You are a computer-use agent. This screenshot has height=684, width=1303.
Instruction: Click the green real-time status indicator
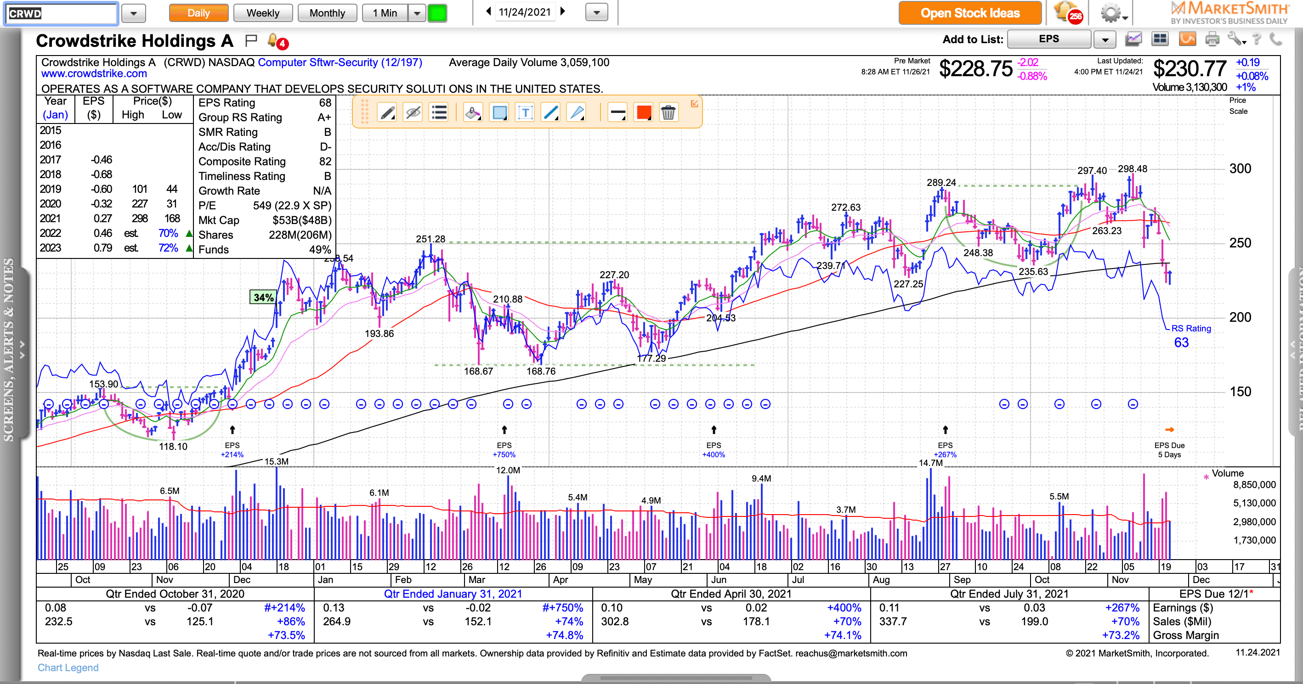point(437,13)
